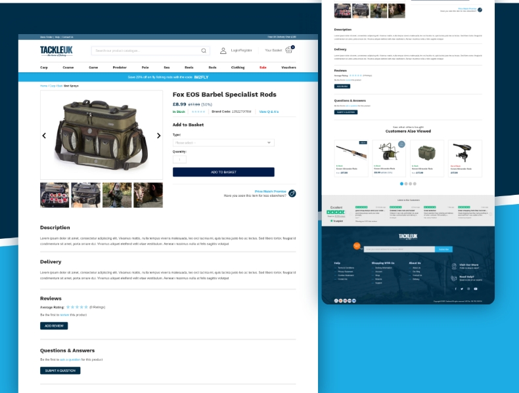Click the user account icon beside Login/Register

click(x=223, y=51)
